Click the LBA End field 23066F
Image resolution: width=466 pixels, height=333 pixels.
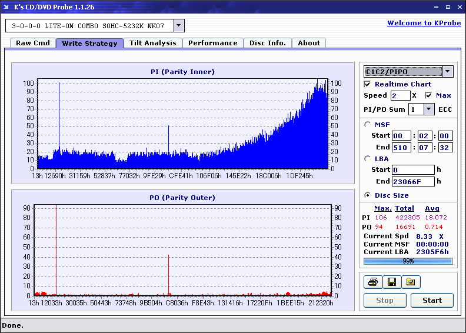tap(413, 181)
